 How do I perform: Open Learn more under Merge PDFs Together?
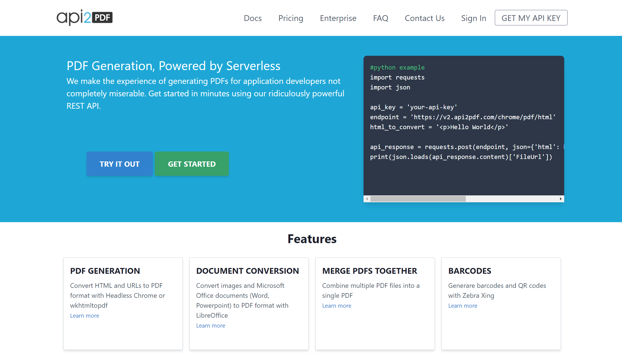337,305
